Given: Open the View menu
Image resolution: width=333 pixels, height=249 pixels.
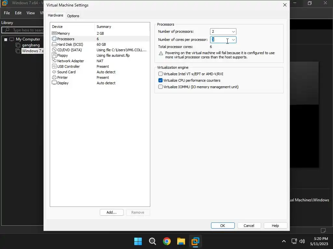Looking at the screenshot, I should click(x=31, y=13).
